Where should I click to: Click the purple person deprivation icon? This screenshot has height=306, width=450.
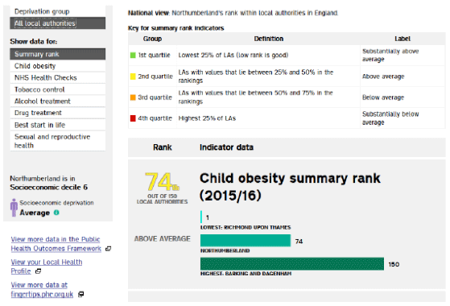click(x=14, y=207)
